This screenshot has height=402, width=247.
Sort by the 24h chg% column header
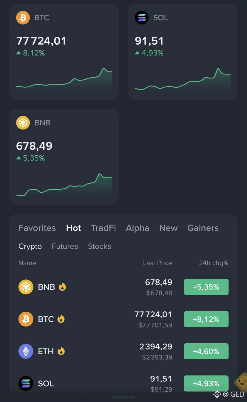coord(214,263)
